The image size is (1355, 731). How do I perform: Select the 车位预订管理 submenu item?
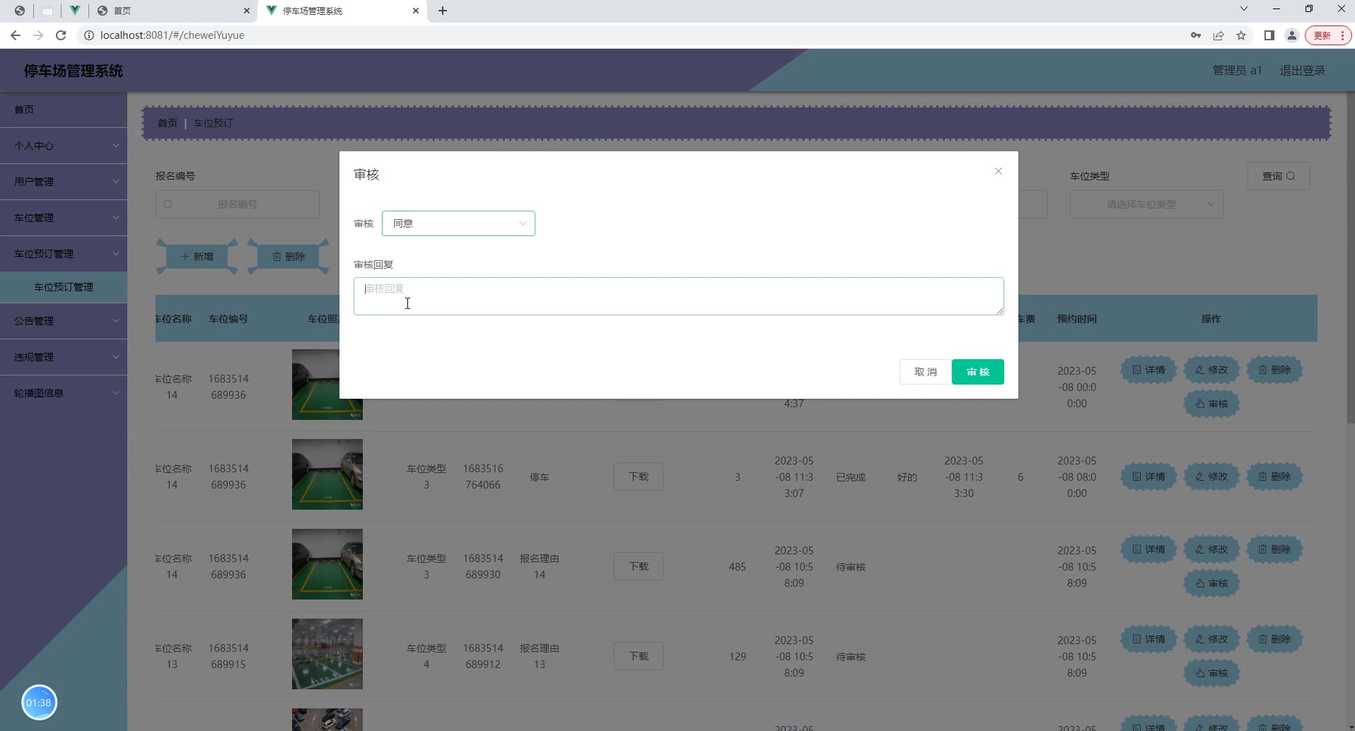tap(64, 287)
